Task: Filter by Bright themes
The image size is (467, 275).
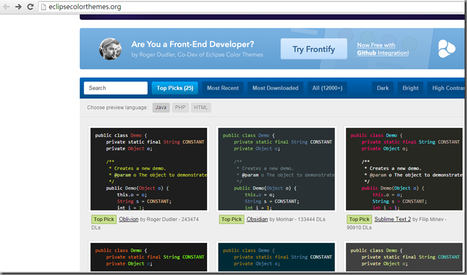Action: coord(410,88)
